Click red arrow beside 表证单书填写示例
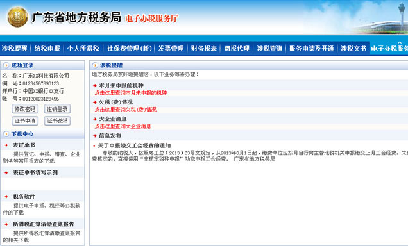Viewport: 408px width, 248px height. [x=6, y=172]
